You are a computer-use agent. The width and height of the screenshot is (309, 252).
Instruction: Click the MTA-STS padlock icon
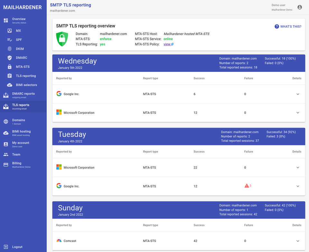(x=9, y=67)
